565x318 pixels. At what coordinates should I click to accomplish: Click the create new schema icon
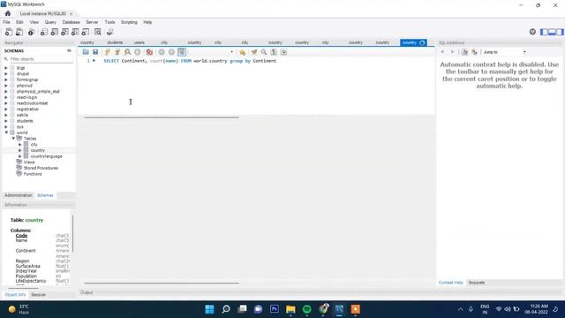pos(44,32)
